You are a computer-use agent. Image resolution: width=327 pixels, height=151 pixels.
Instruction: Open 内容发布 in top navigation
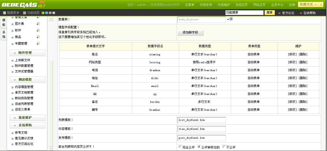[x=206, y=5]
